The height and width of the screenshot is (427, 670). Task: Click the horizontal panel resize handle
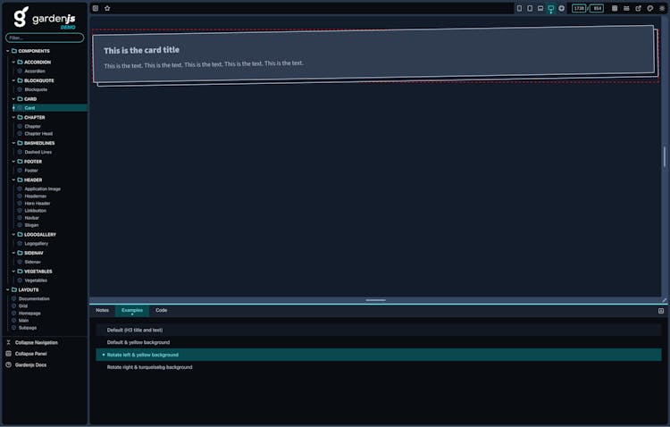(375, 300)
